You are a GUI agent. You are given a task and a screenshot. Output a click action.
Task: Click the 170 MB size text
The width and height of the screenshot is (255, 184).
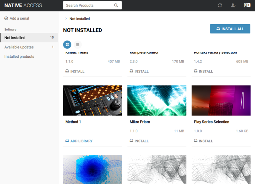(178, 62)
